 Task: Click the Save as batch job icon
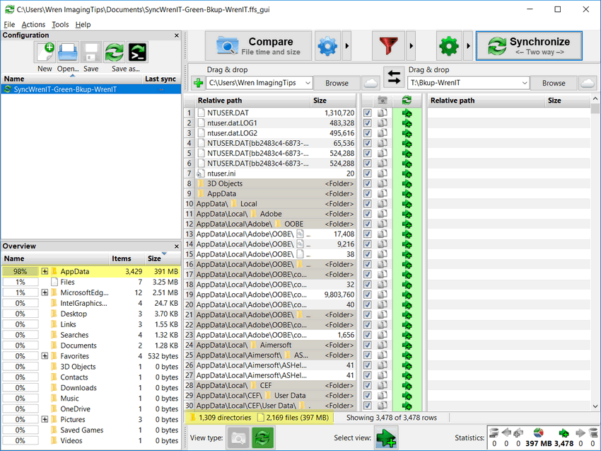[x=137, y=52]
